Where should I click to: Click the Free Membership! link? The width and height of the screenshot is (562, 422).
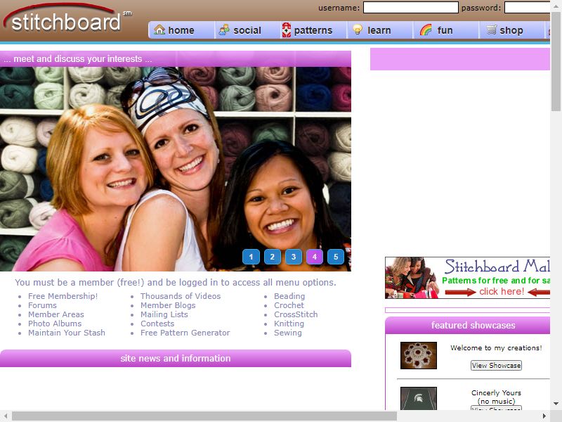click(63, 296)
